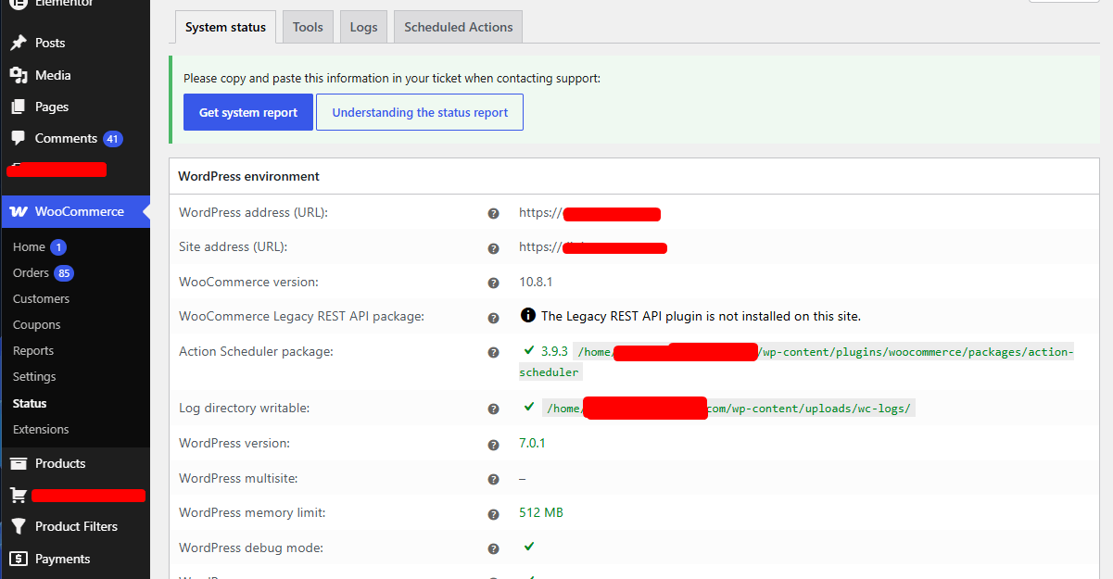Switch to the System status tab
This screenshot has width=1113, height=579.
[x=225, y=27]
